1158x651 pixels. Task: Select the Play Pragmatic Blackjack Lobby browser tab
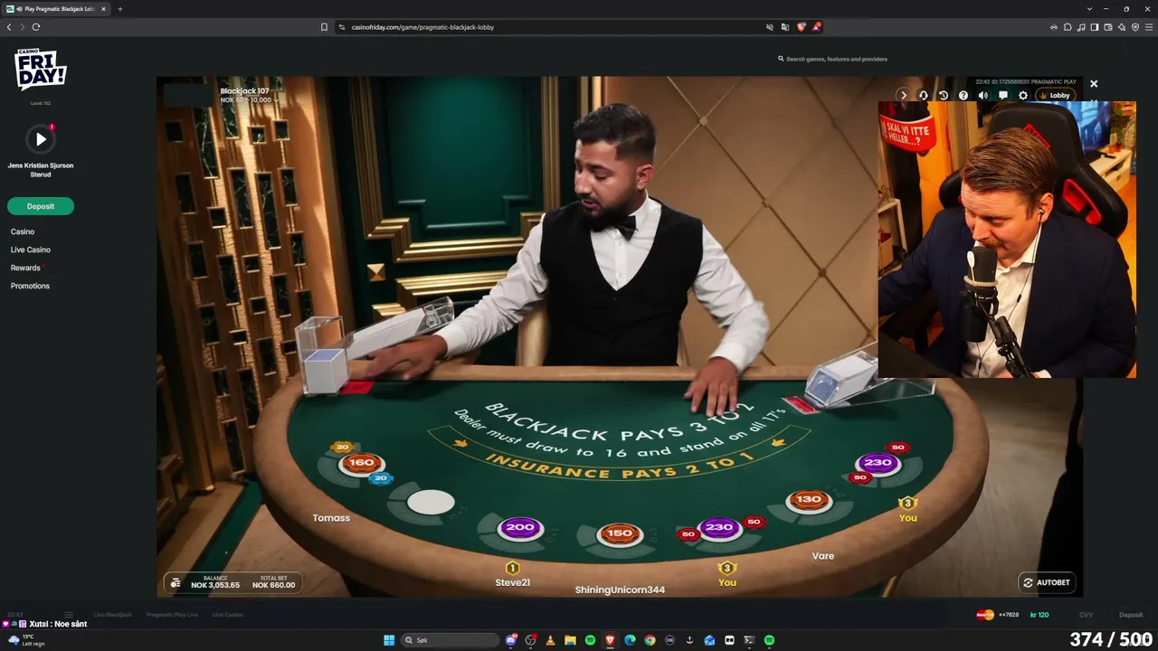coord(56,9)
